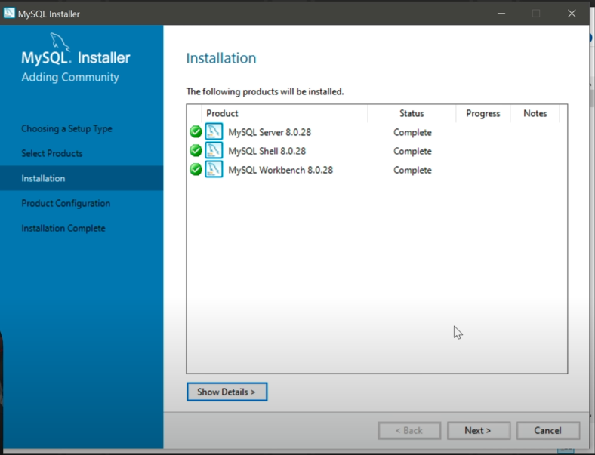
Task: Select the MySQL Server 8.0.28 row text
Action: pos(270,132)
